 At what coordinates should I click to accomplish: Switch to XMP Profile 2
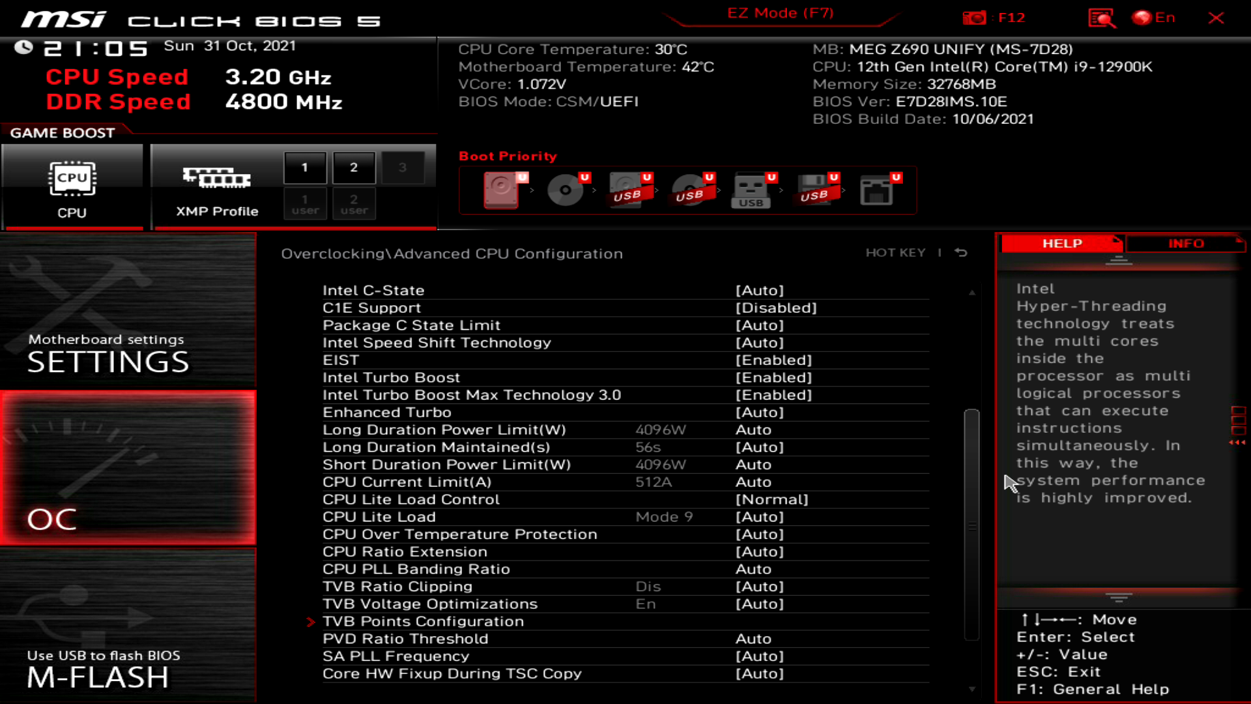click(354, 167)
